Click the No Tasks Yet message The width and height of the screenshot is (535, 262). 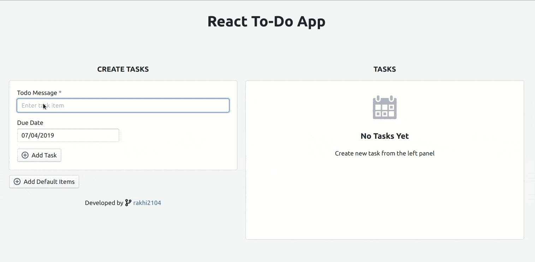pos(385,136)
